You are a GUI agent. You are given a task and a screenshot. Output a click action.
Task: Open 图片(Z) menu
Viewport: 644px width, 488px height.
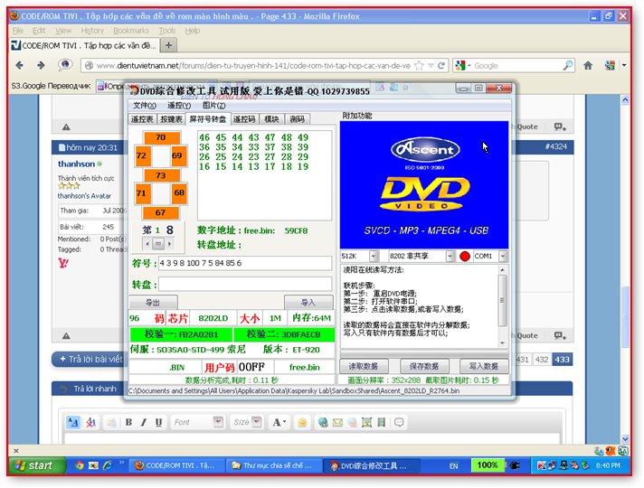coord(214,106)
